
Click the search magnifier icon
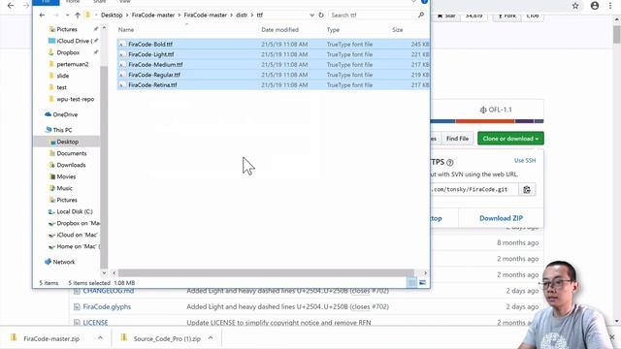click(x=420, y=16)
